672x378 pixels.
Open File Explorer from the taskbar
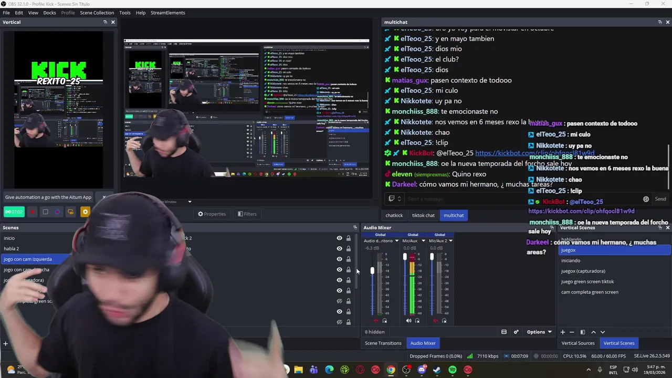[298, 370]
